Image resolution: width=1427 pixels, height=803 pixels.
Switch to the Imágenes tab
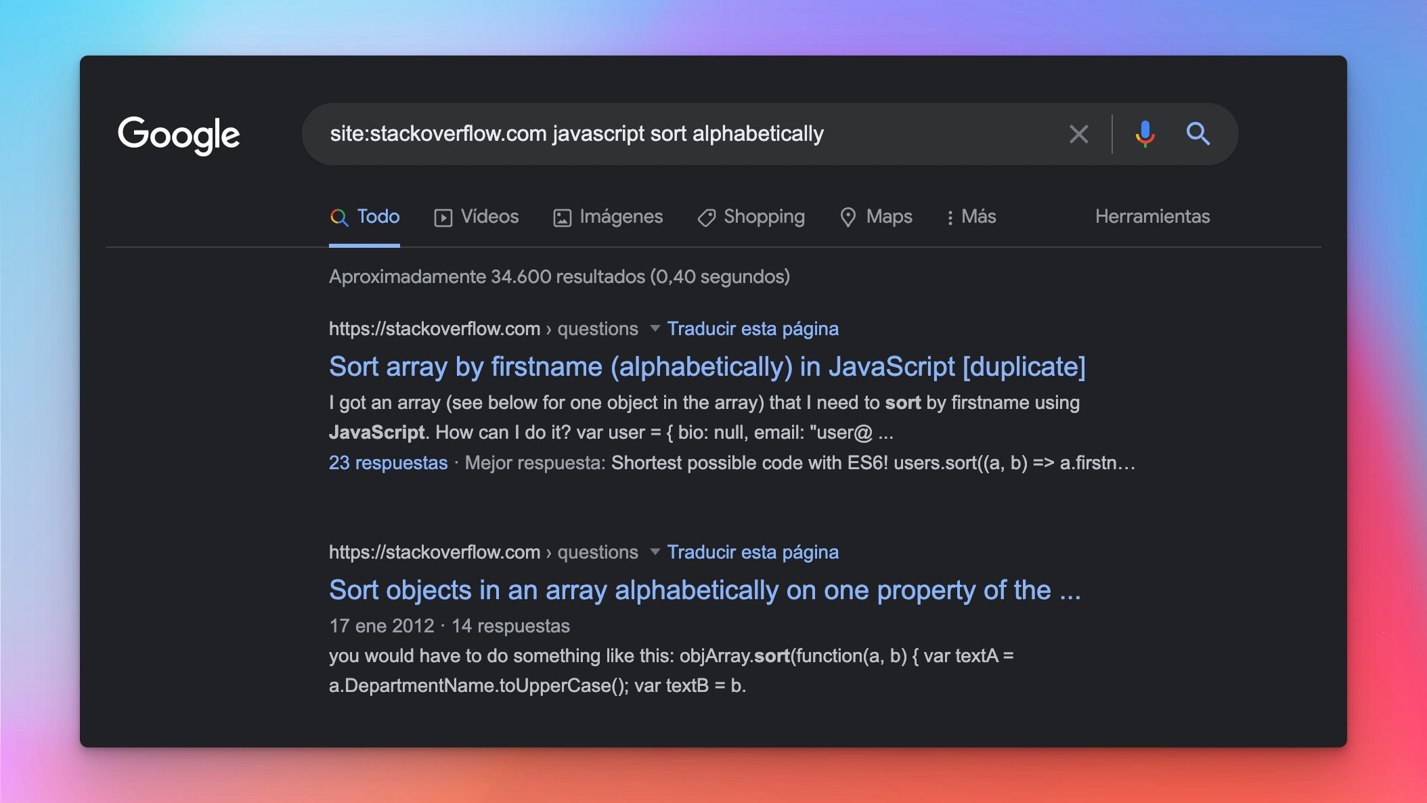[608, 217]
